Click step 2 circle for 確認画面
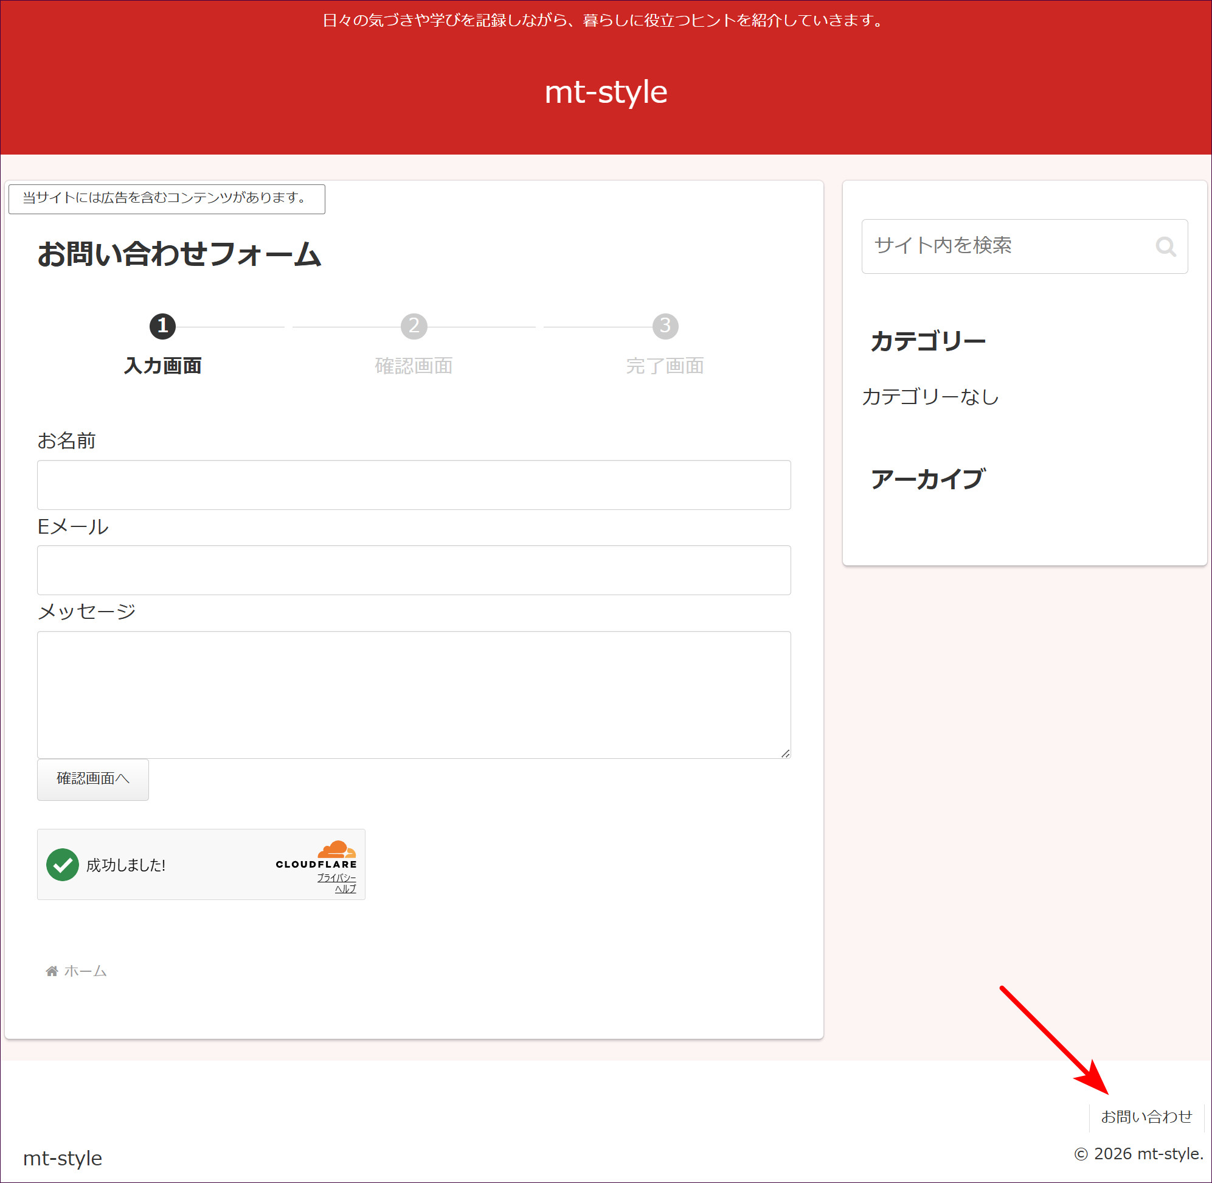Image resolution: width=1212 pixels, height=1183 pixels. point(414,326)
